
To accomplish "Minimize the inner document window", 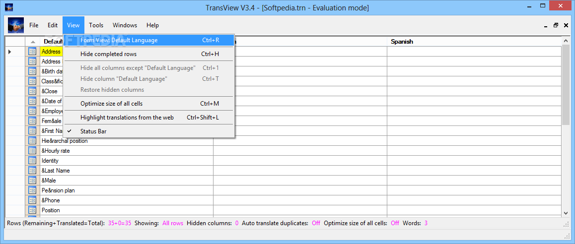I will tap(546, 26).
